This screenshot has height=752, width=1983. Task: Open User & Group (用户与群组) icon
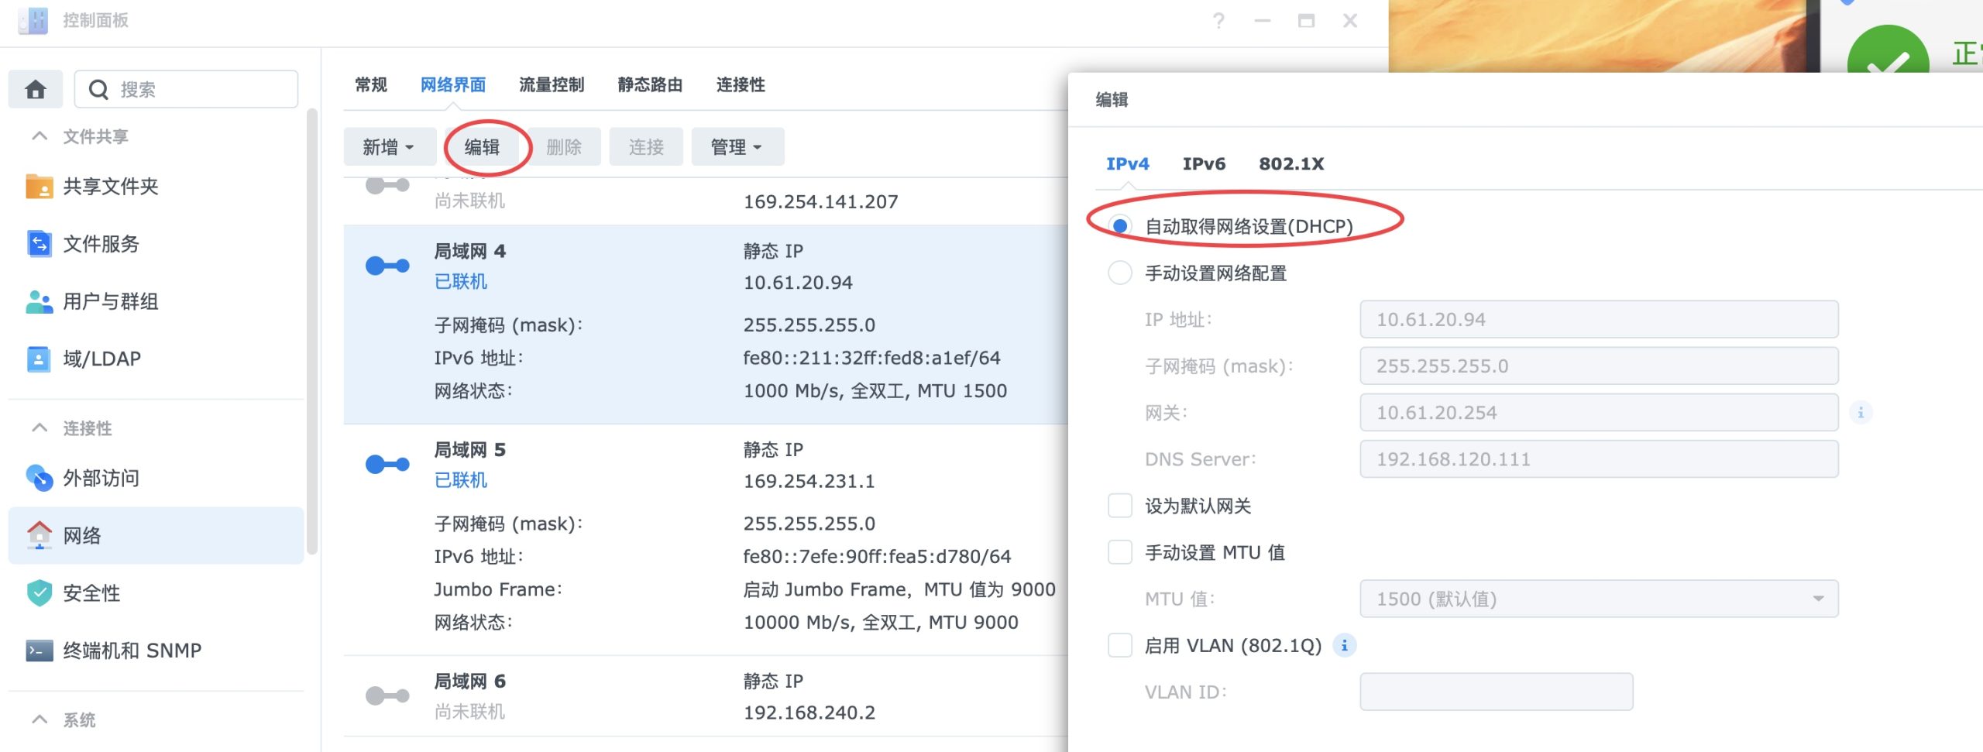39,301
